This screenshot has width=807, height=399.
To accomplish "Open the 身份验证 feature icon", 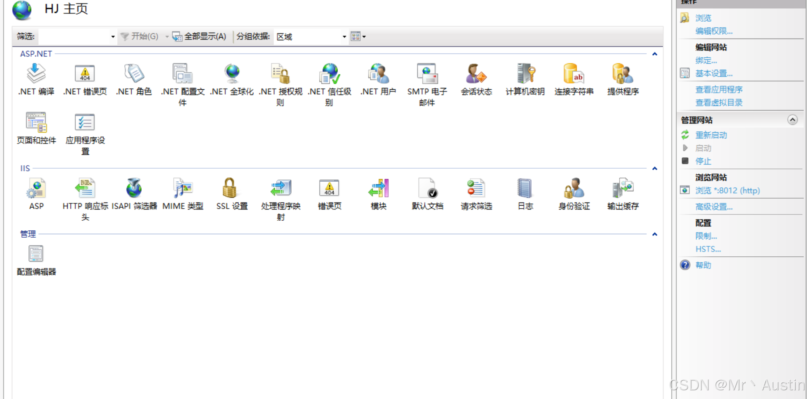I will (x=574, y=188).
